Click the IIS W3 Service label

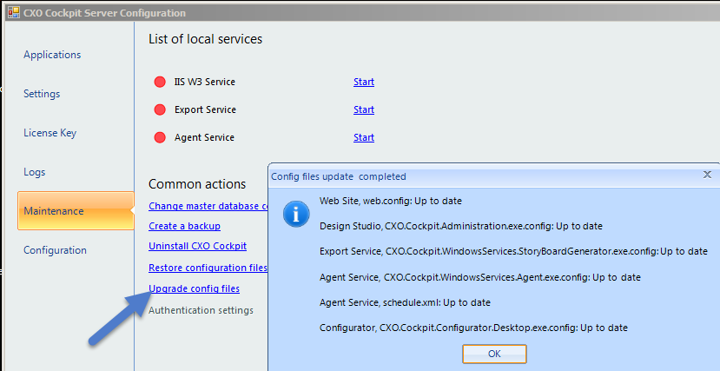tap(205, 82)
